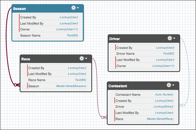
Task: Select the Season object title bar
Action: click(x=48, y=8)
